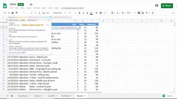The width and height of the screenshot is (177, 99).
Task: Open the zoom level dropdown
Action: 24,13
